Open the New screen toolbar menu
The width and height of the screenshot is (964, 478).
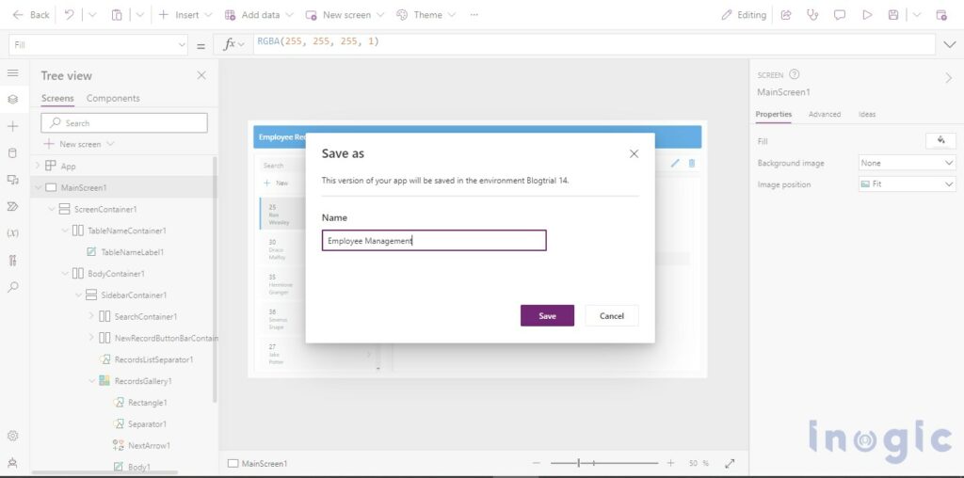pos(345,15)
